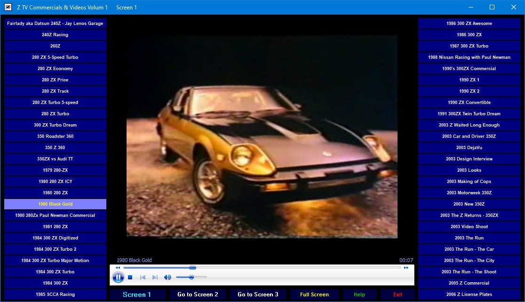
Task: Play the 260Z video
Action: click(x=55, y=46)
